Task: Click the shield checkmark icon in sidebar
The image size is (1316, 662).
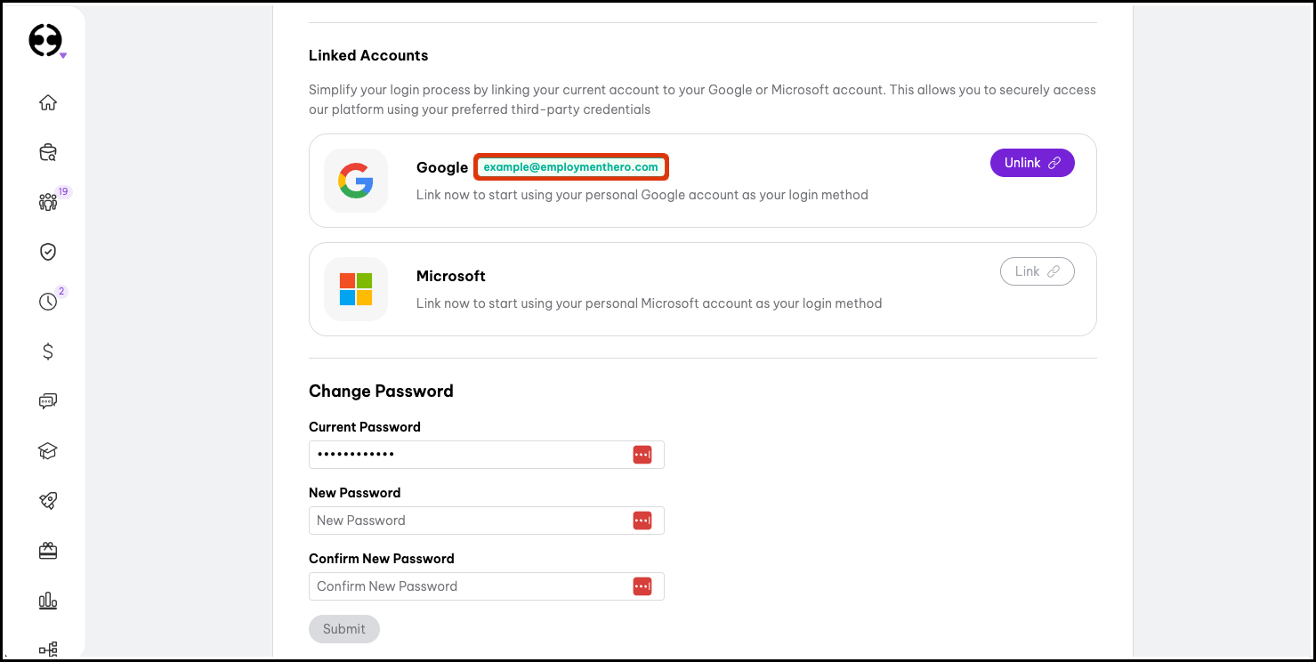Action: (48, 252)
